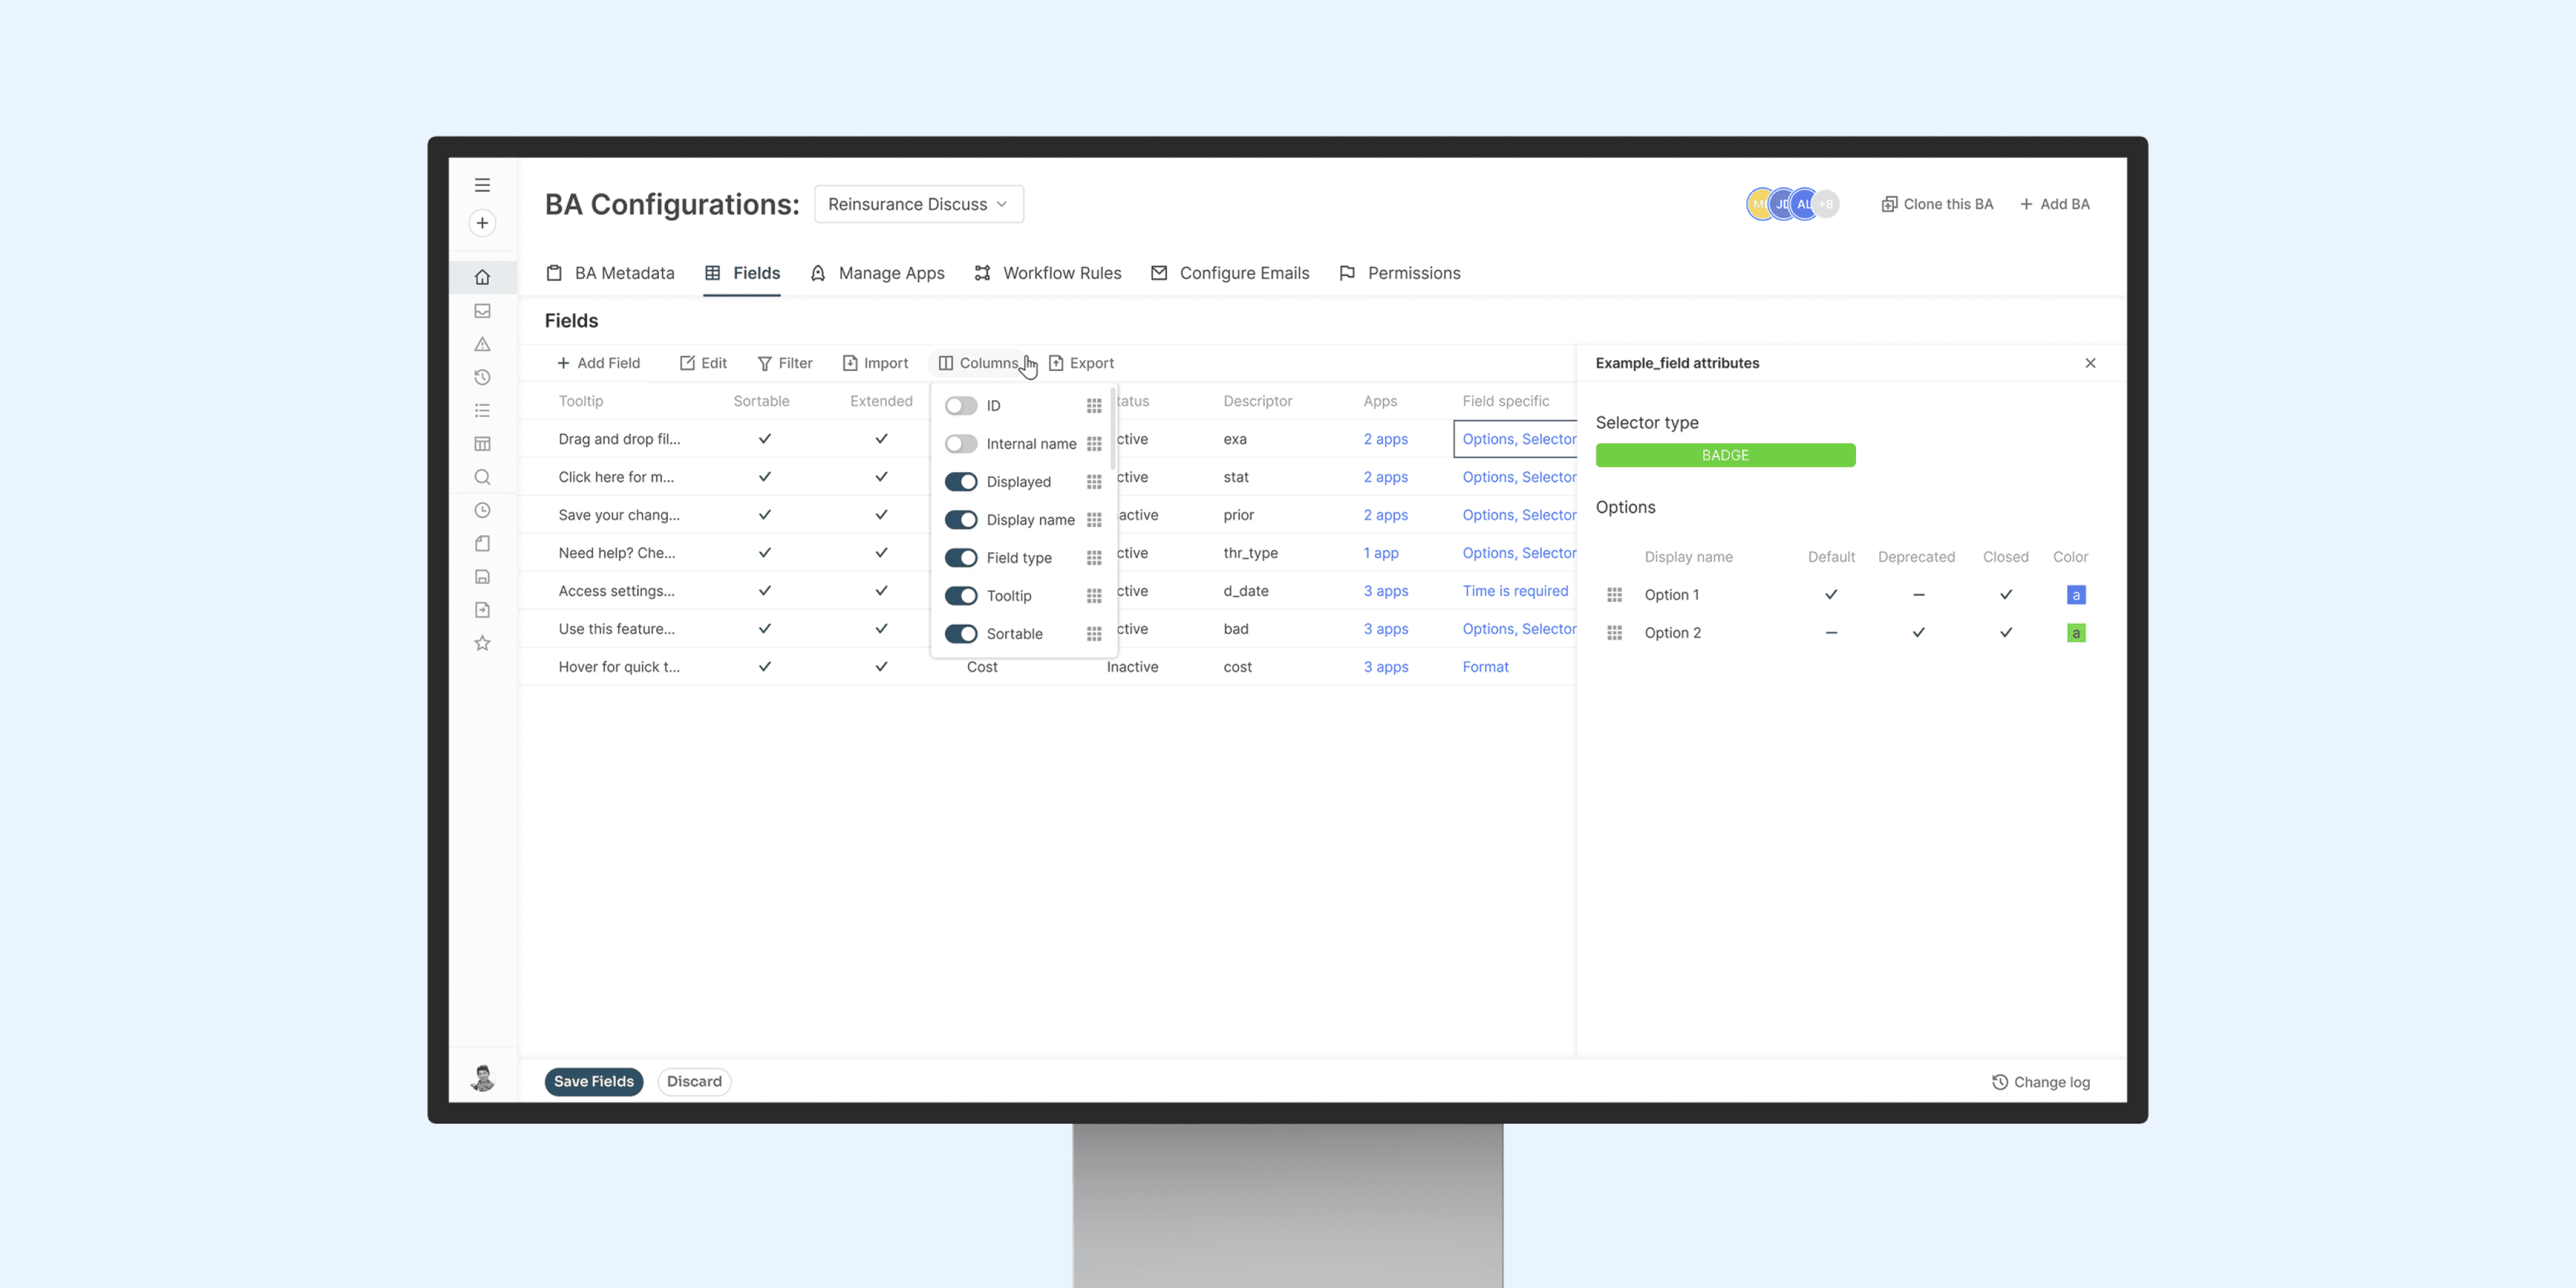Click the star favorites icon in sidebar
2576x1288 pixels.
coord(482,643)
